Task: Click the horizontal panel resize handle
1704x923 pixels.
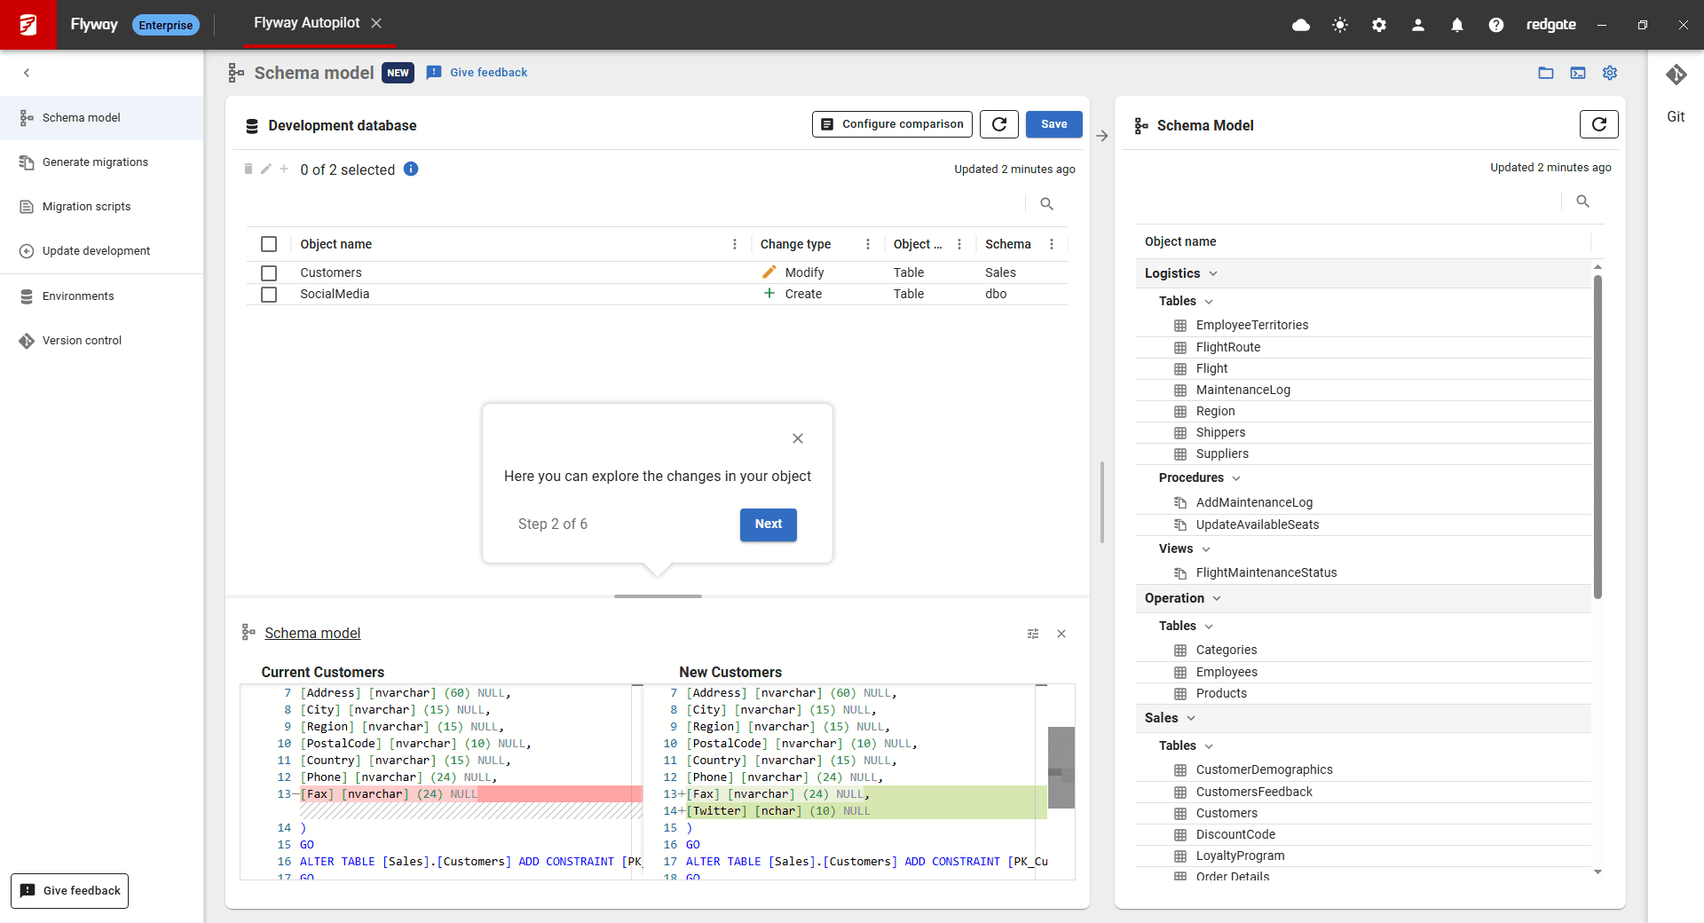Action: (x=658, y=596)
